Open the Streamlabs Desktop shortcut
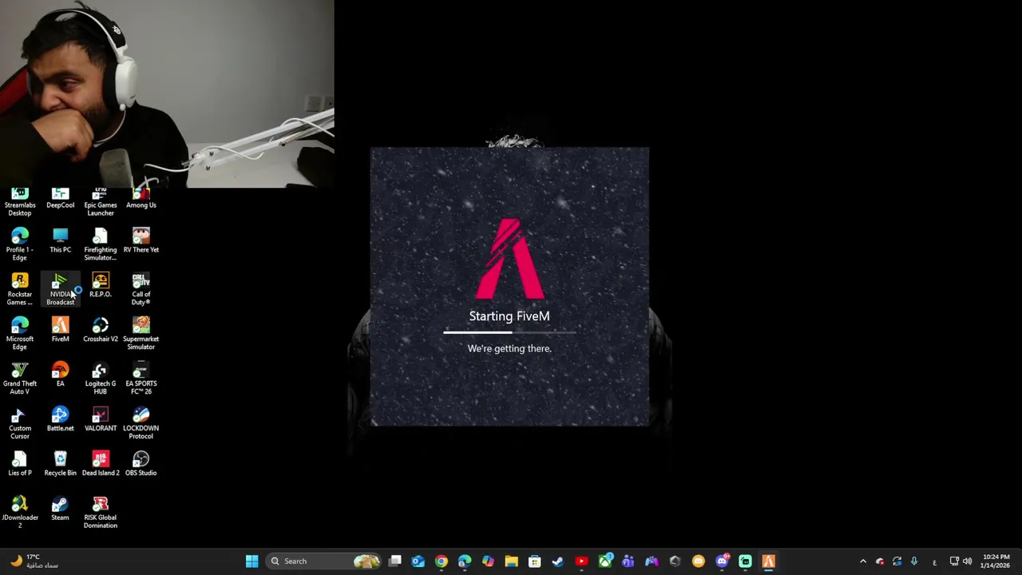This screenshot has width=1022, height=575. [x=20, y=202]
